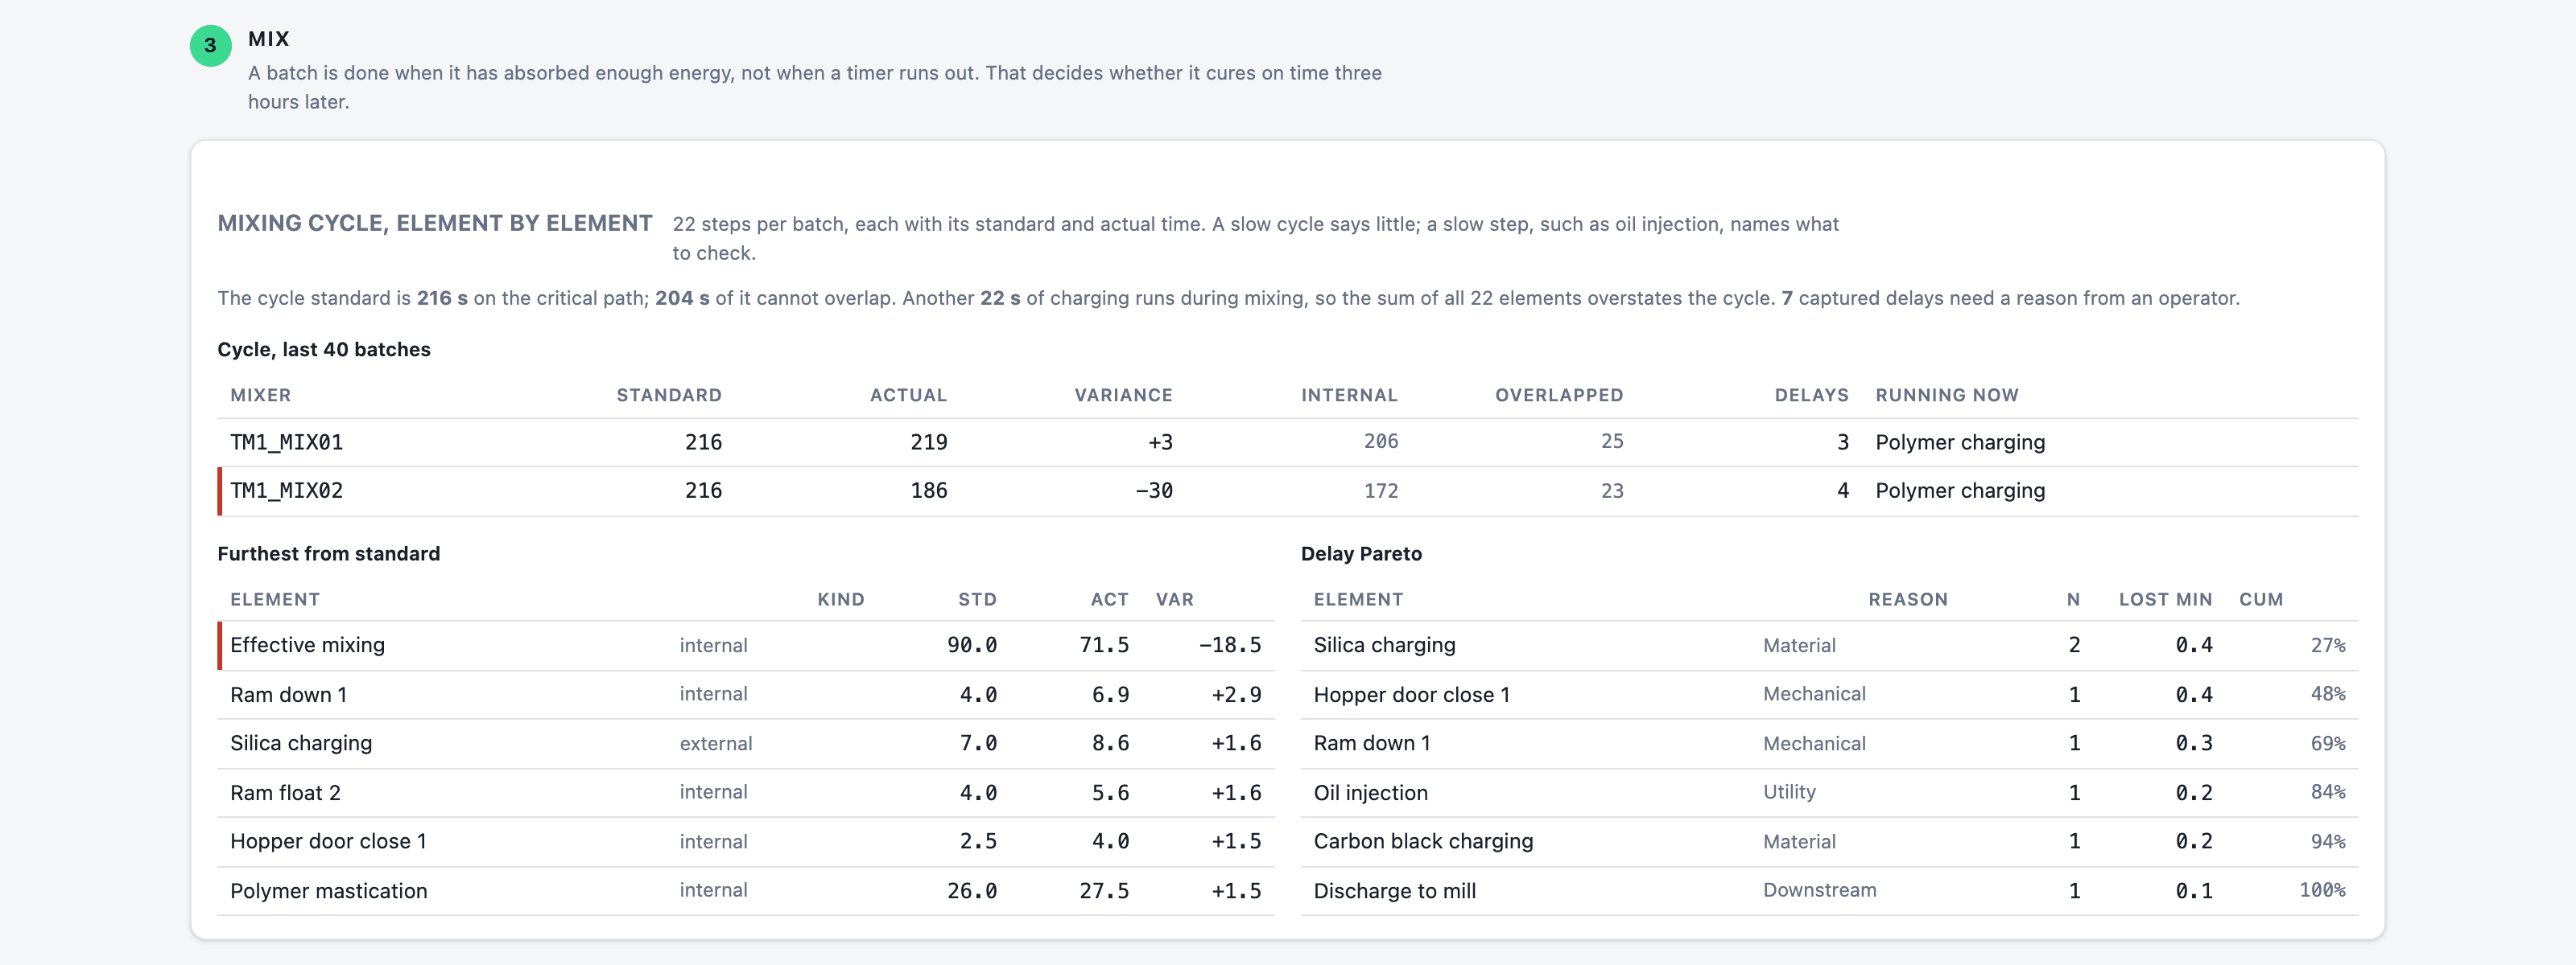Open the Effective mixing element row
This screenshot has width=2576, height=965.
[x=746, y=645]
